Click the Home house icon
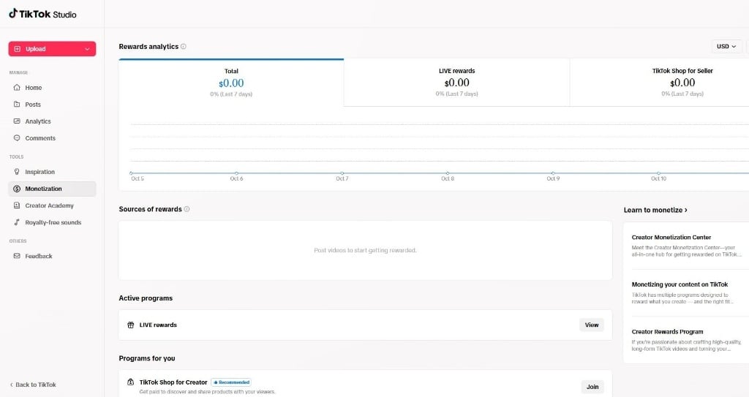Image resolution: width=749 pixels, height=397 pixels. [x=17, y=88]
